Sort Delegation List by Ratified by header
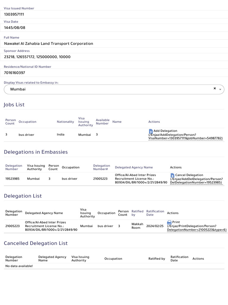The image size is (228, 305). pyautogui.click(x=137, y=213)
